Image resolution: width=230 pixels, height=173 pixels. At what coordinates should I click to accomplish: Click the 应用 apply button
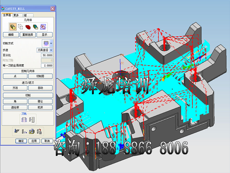[34, 141]
